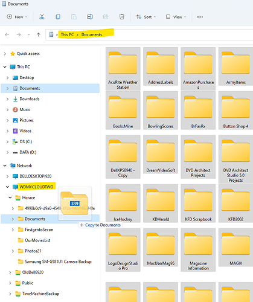Click the Rename icon in toolbar

89,17
